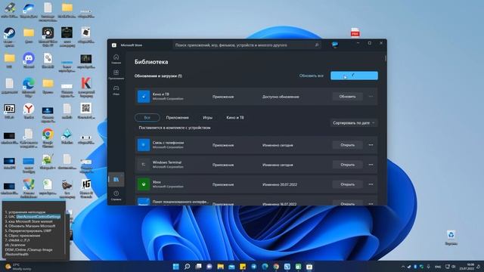Select the Кино и ТВ filter tab

(x=235, y=118)
